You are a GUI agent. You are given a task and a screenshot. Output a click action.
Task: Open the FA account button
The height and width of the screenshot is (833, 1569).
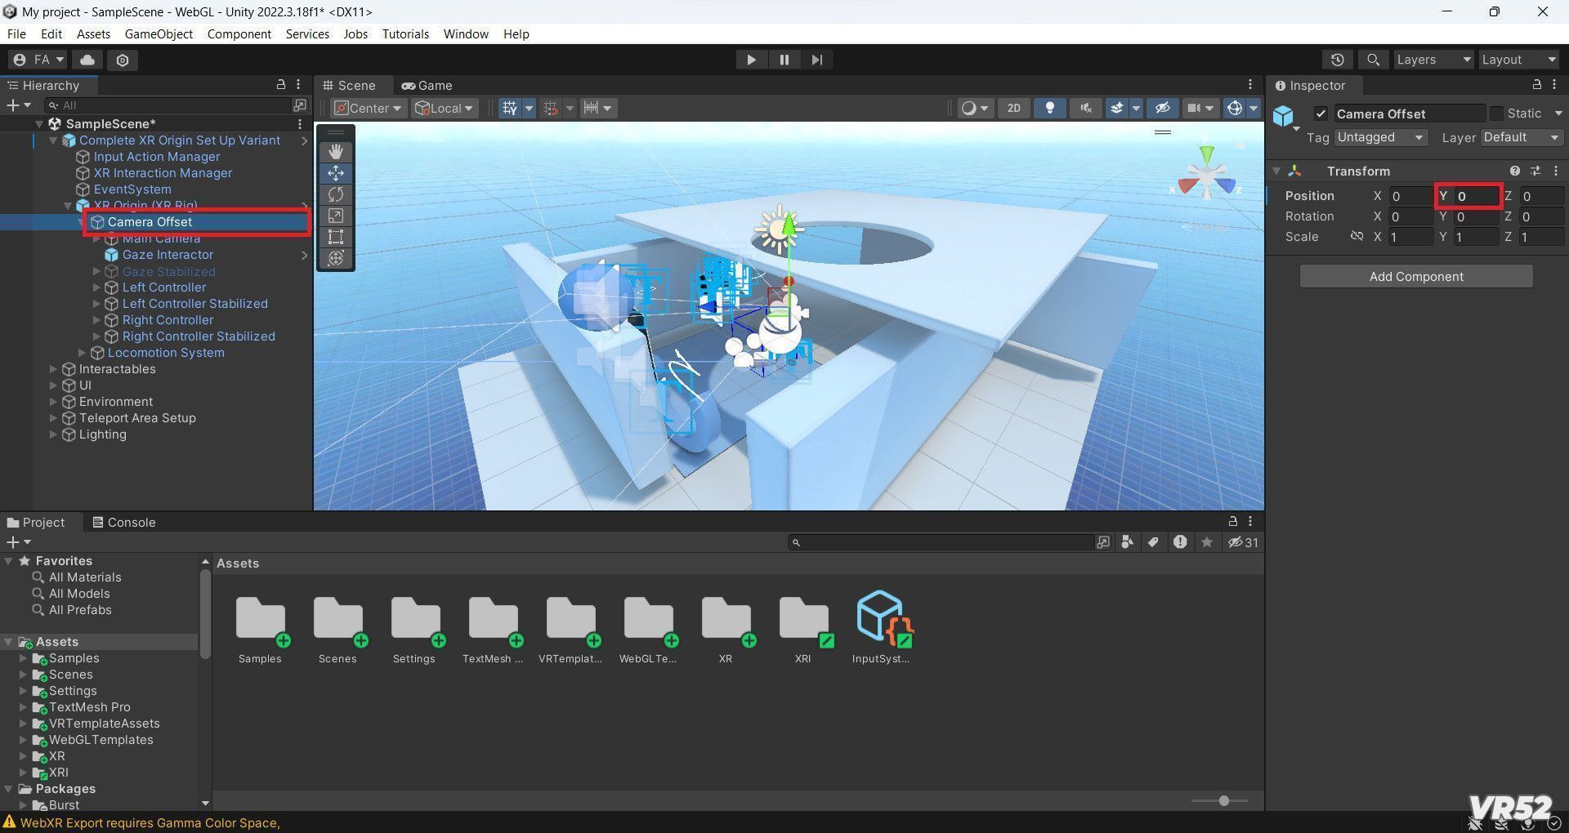click(38, 60)
